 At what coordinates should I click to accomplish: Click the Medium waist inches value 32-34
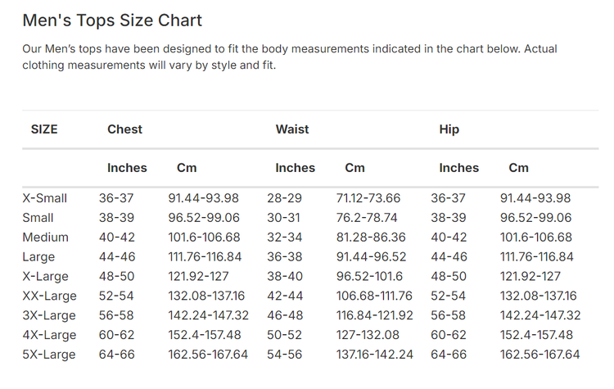click(x=284, y=237)
